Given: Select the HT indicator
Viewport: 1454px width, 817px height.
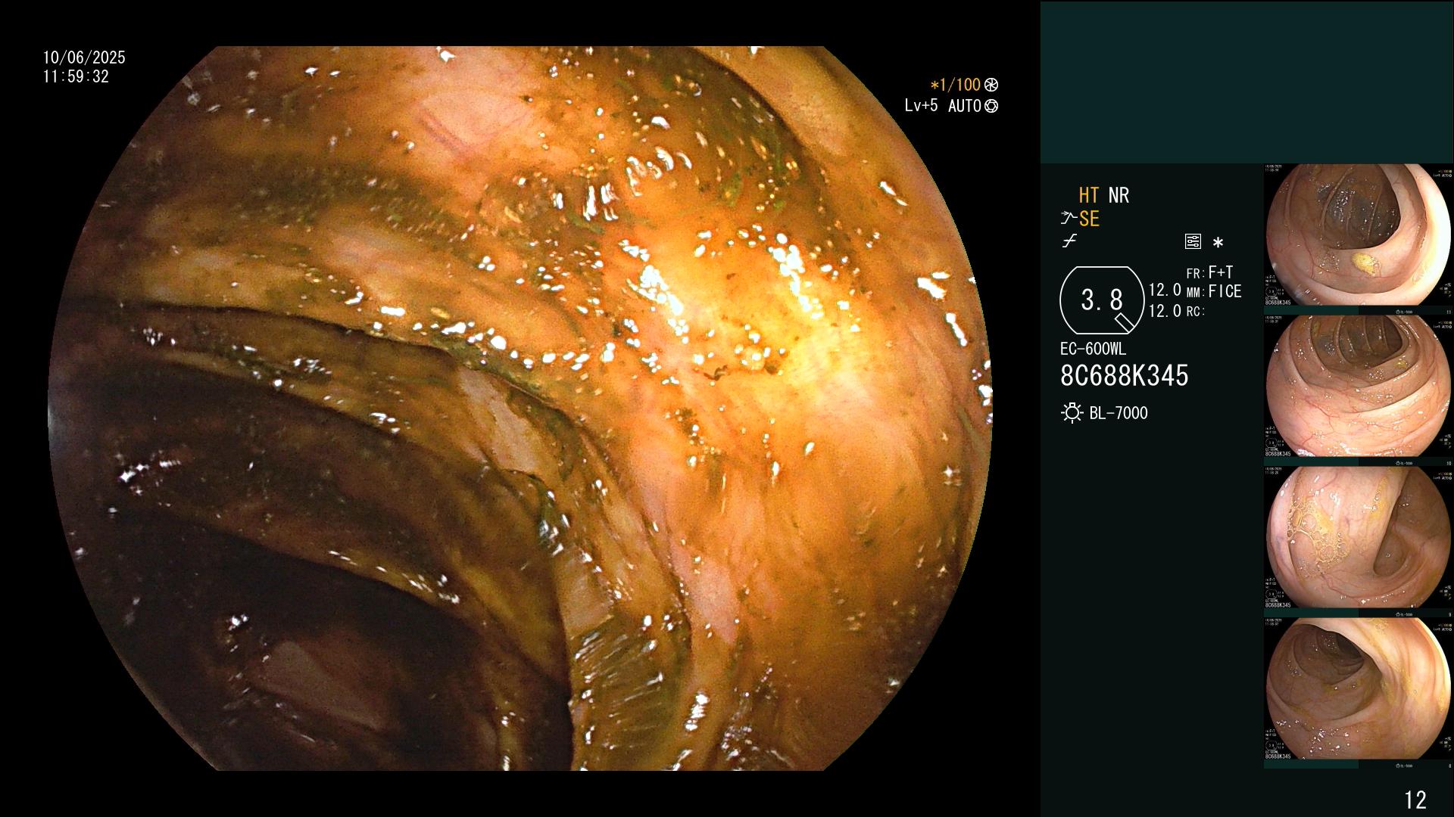Looking at the screenshot, I should click(x=1089, y=196).
